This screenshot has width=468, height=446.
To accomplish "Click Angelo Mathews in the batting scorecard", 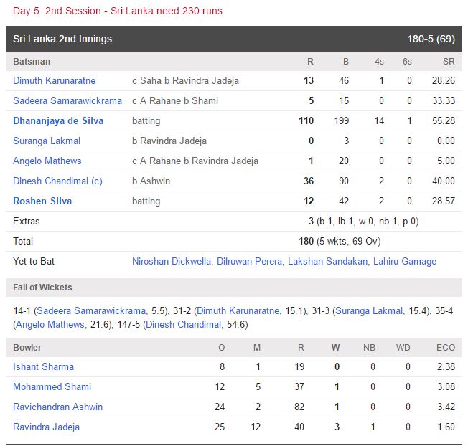I will [x=47, y=161].
